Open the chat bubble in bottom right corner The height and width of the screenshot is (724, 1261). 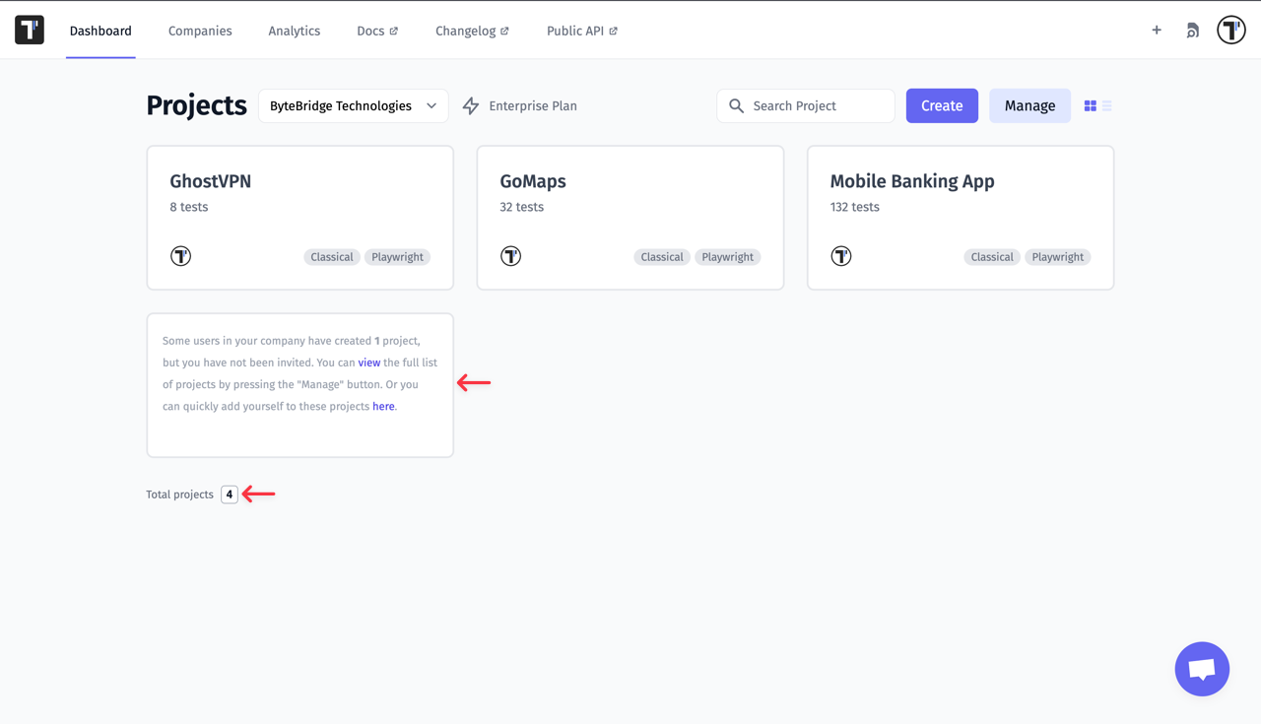tap(1202, 669)
